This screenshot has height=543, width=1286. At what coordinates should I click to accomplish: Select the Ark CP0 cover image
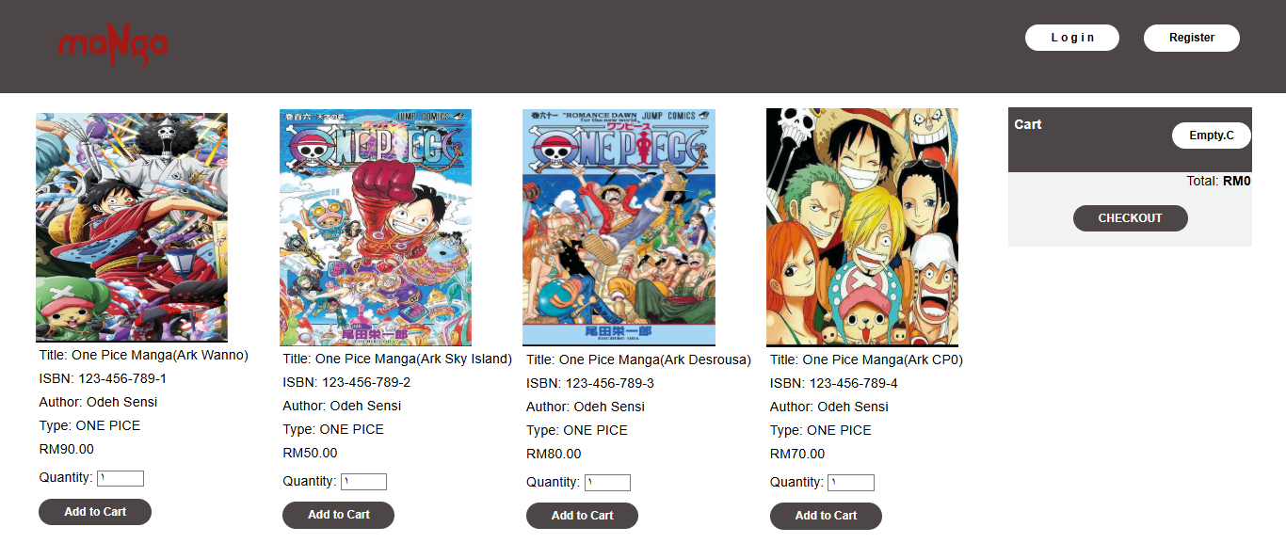coord(862,228)
